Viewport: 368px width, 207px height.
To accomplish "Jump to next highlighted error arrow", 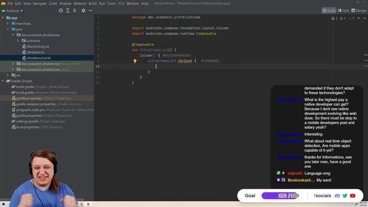I will [x=365, y=18].
